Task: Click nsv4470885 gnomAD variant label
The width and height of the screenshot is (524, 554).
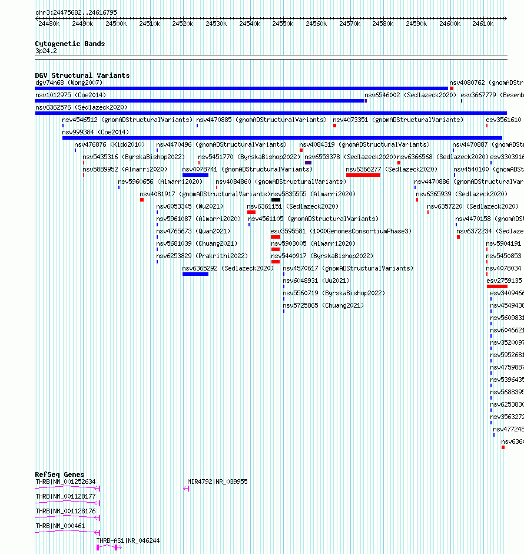Action: 261,120
